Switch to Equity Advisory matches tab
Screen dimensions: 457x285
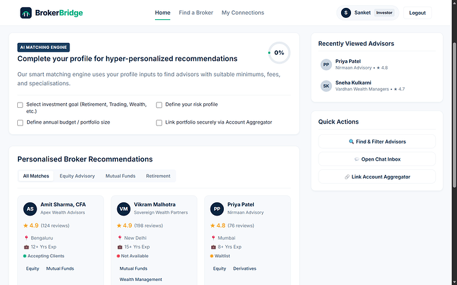77,176
